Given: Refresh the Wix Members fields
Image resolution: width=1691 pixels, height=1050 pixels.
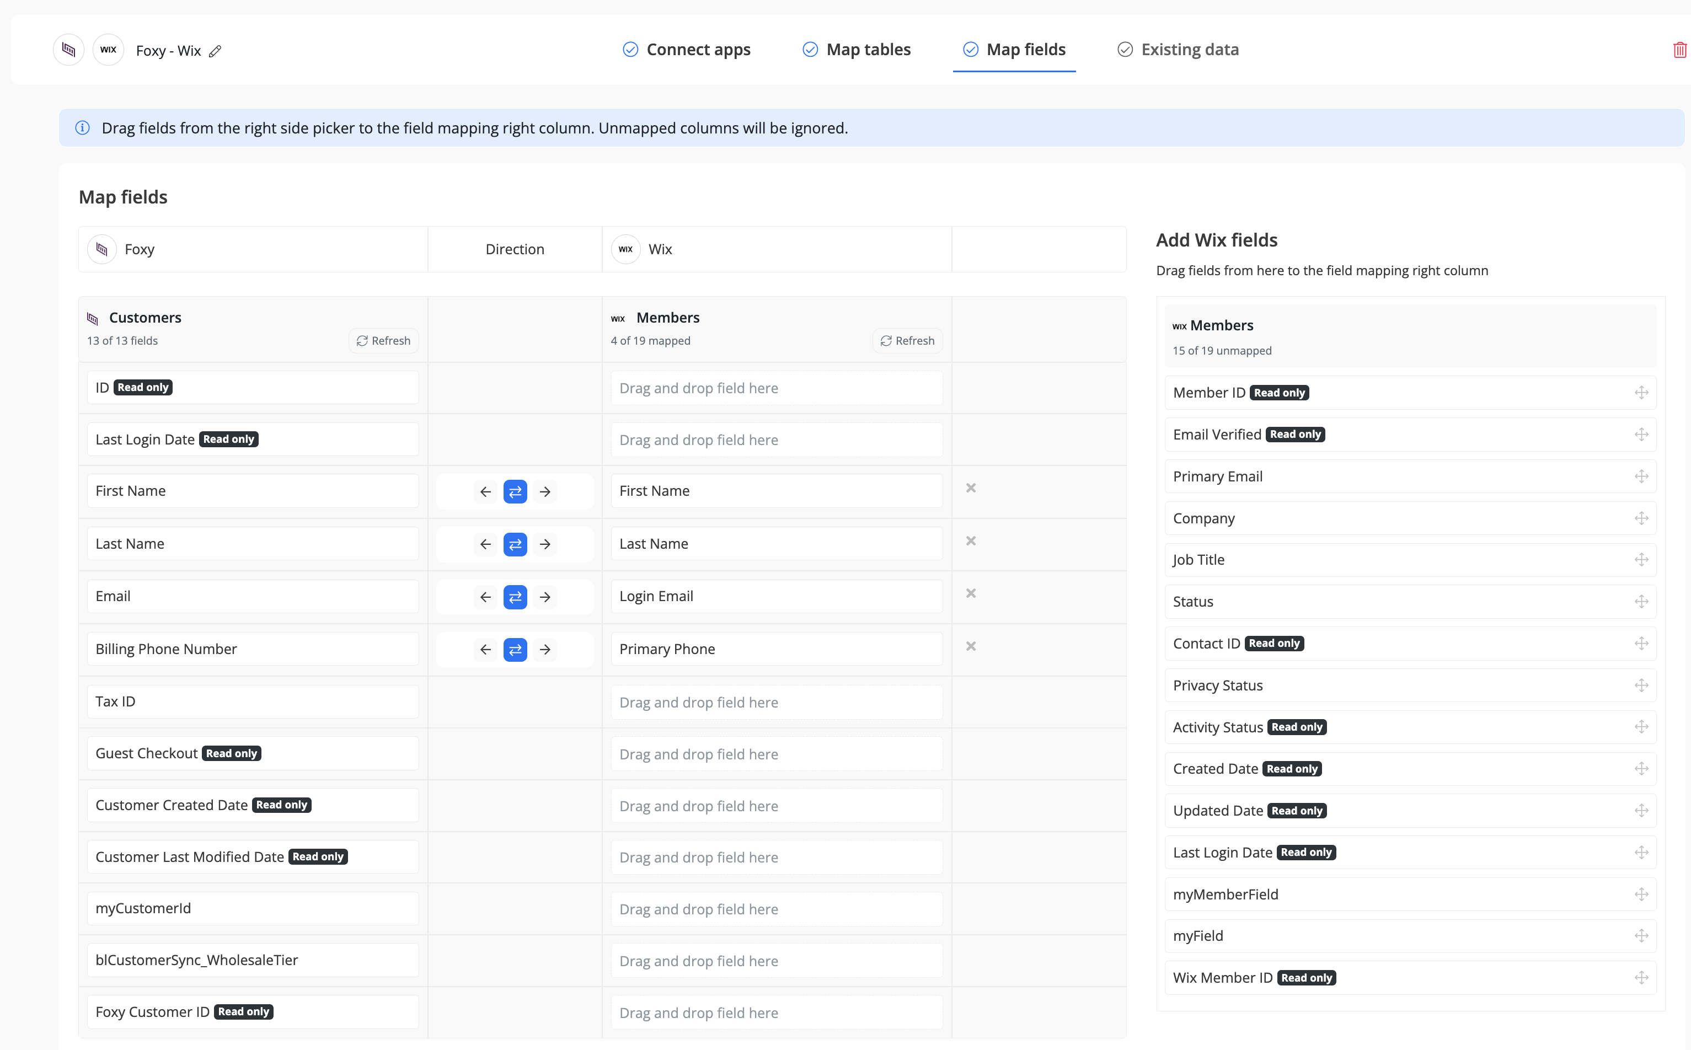Looking at the screenshot, I should (907, 341).
